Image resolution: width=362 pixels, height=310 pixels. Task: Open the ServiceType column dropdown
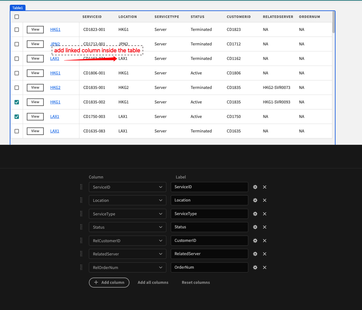[x=127, y=214]
